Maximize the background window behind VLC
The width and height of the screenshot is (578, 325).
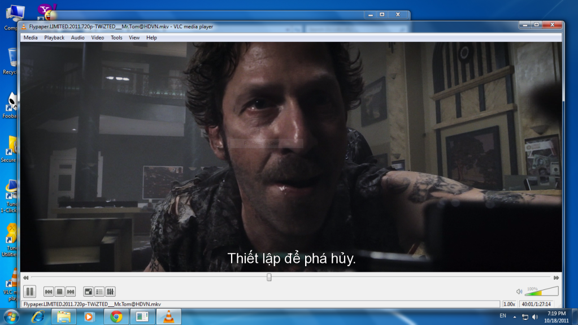[383, 14]
